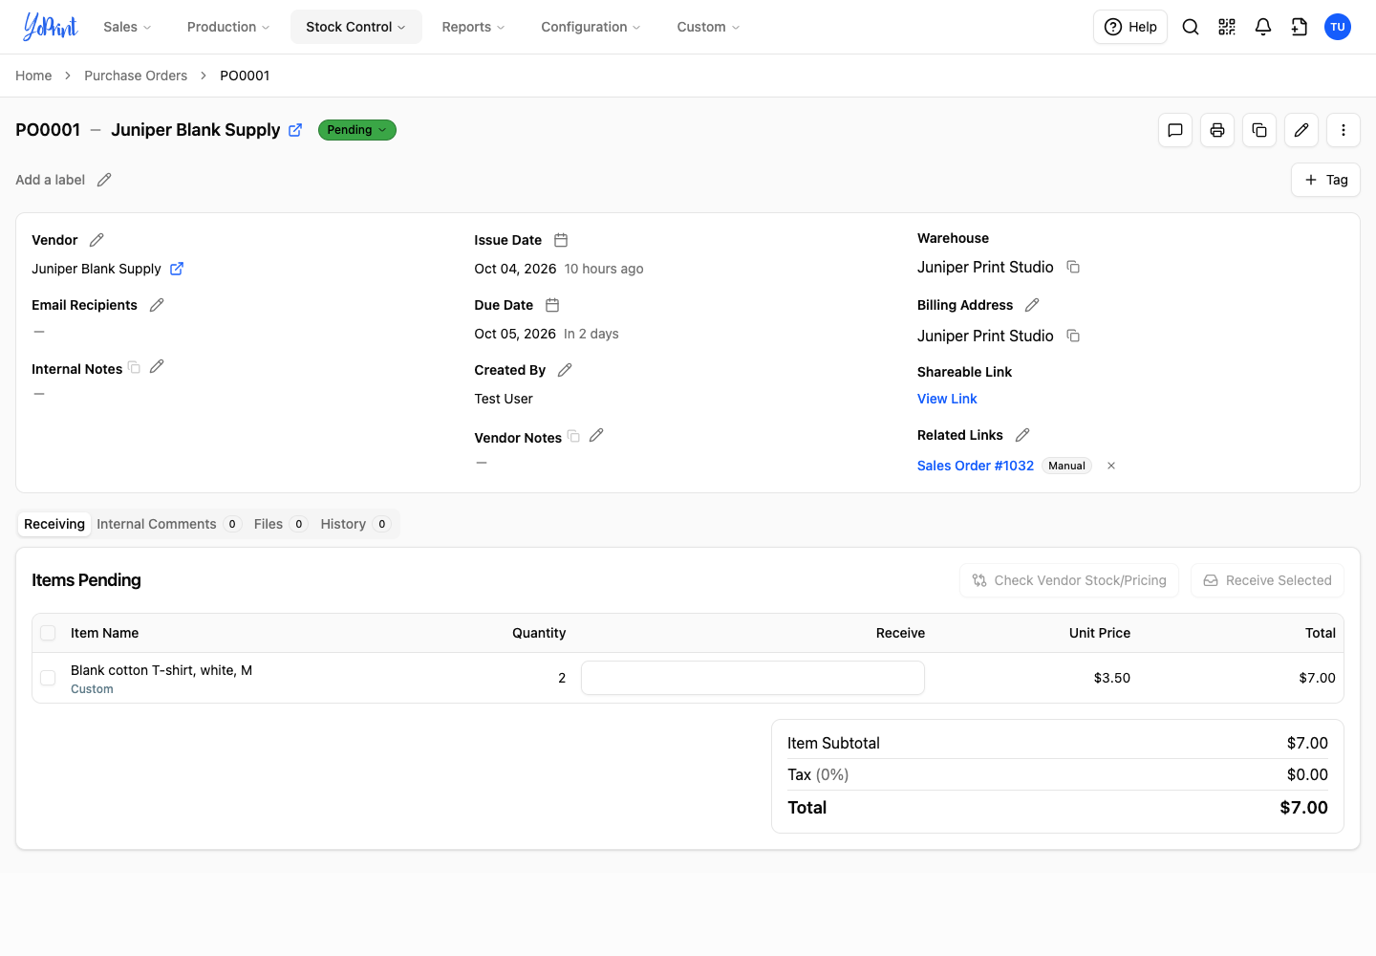Open the View Link shareable link
This screenshot has width=1376, height=956.
pyautogui.click(x=947, y=399)
